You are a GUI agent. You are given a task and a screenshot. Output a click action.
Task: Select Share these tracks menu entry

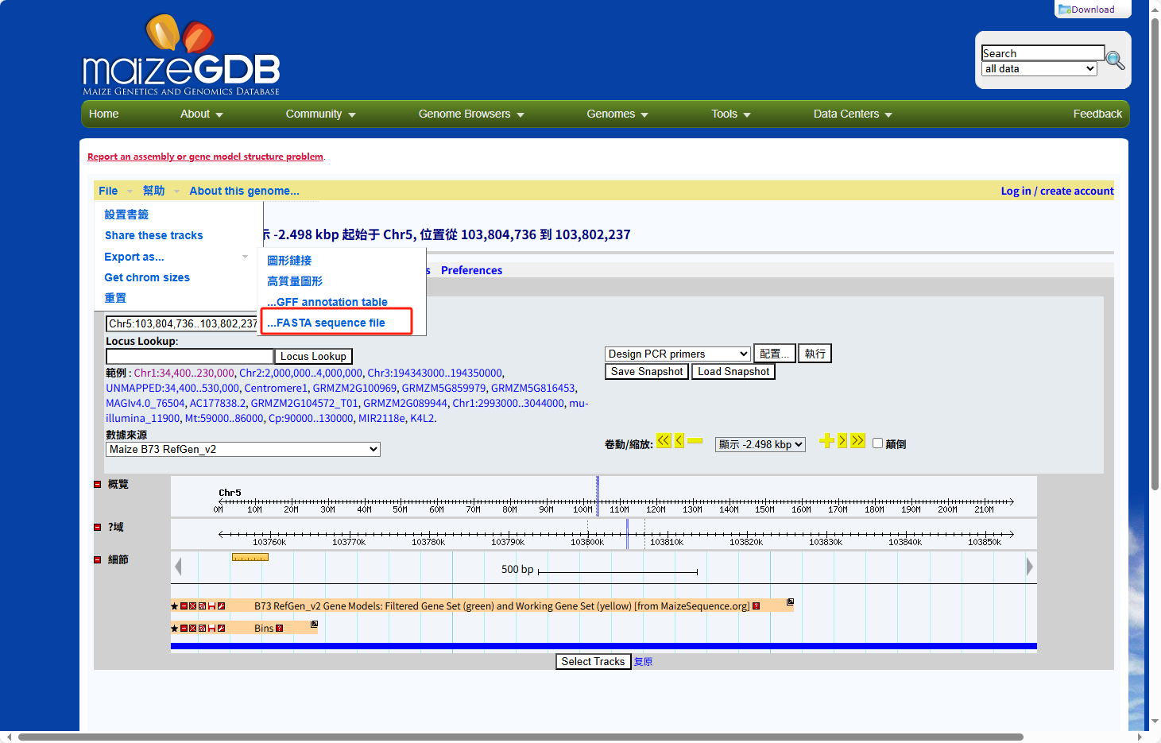pos(153,236)
